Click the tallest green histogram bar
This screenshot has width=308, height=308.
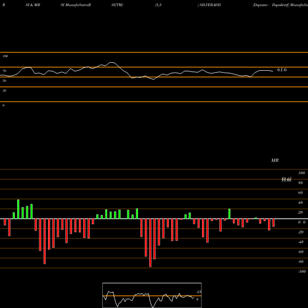click(18, 209)
